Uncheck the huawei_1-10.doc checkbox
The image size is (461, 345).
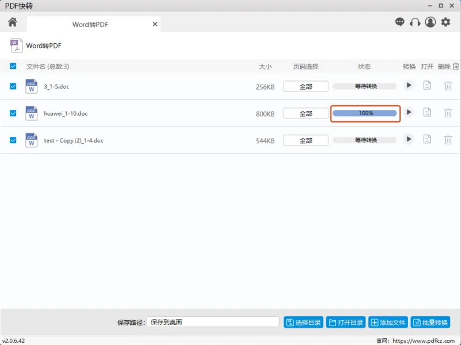pyautogui.click(x=13, y=113)
